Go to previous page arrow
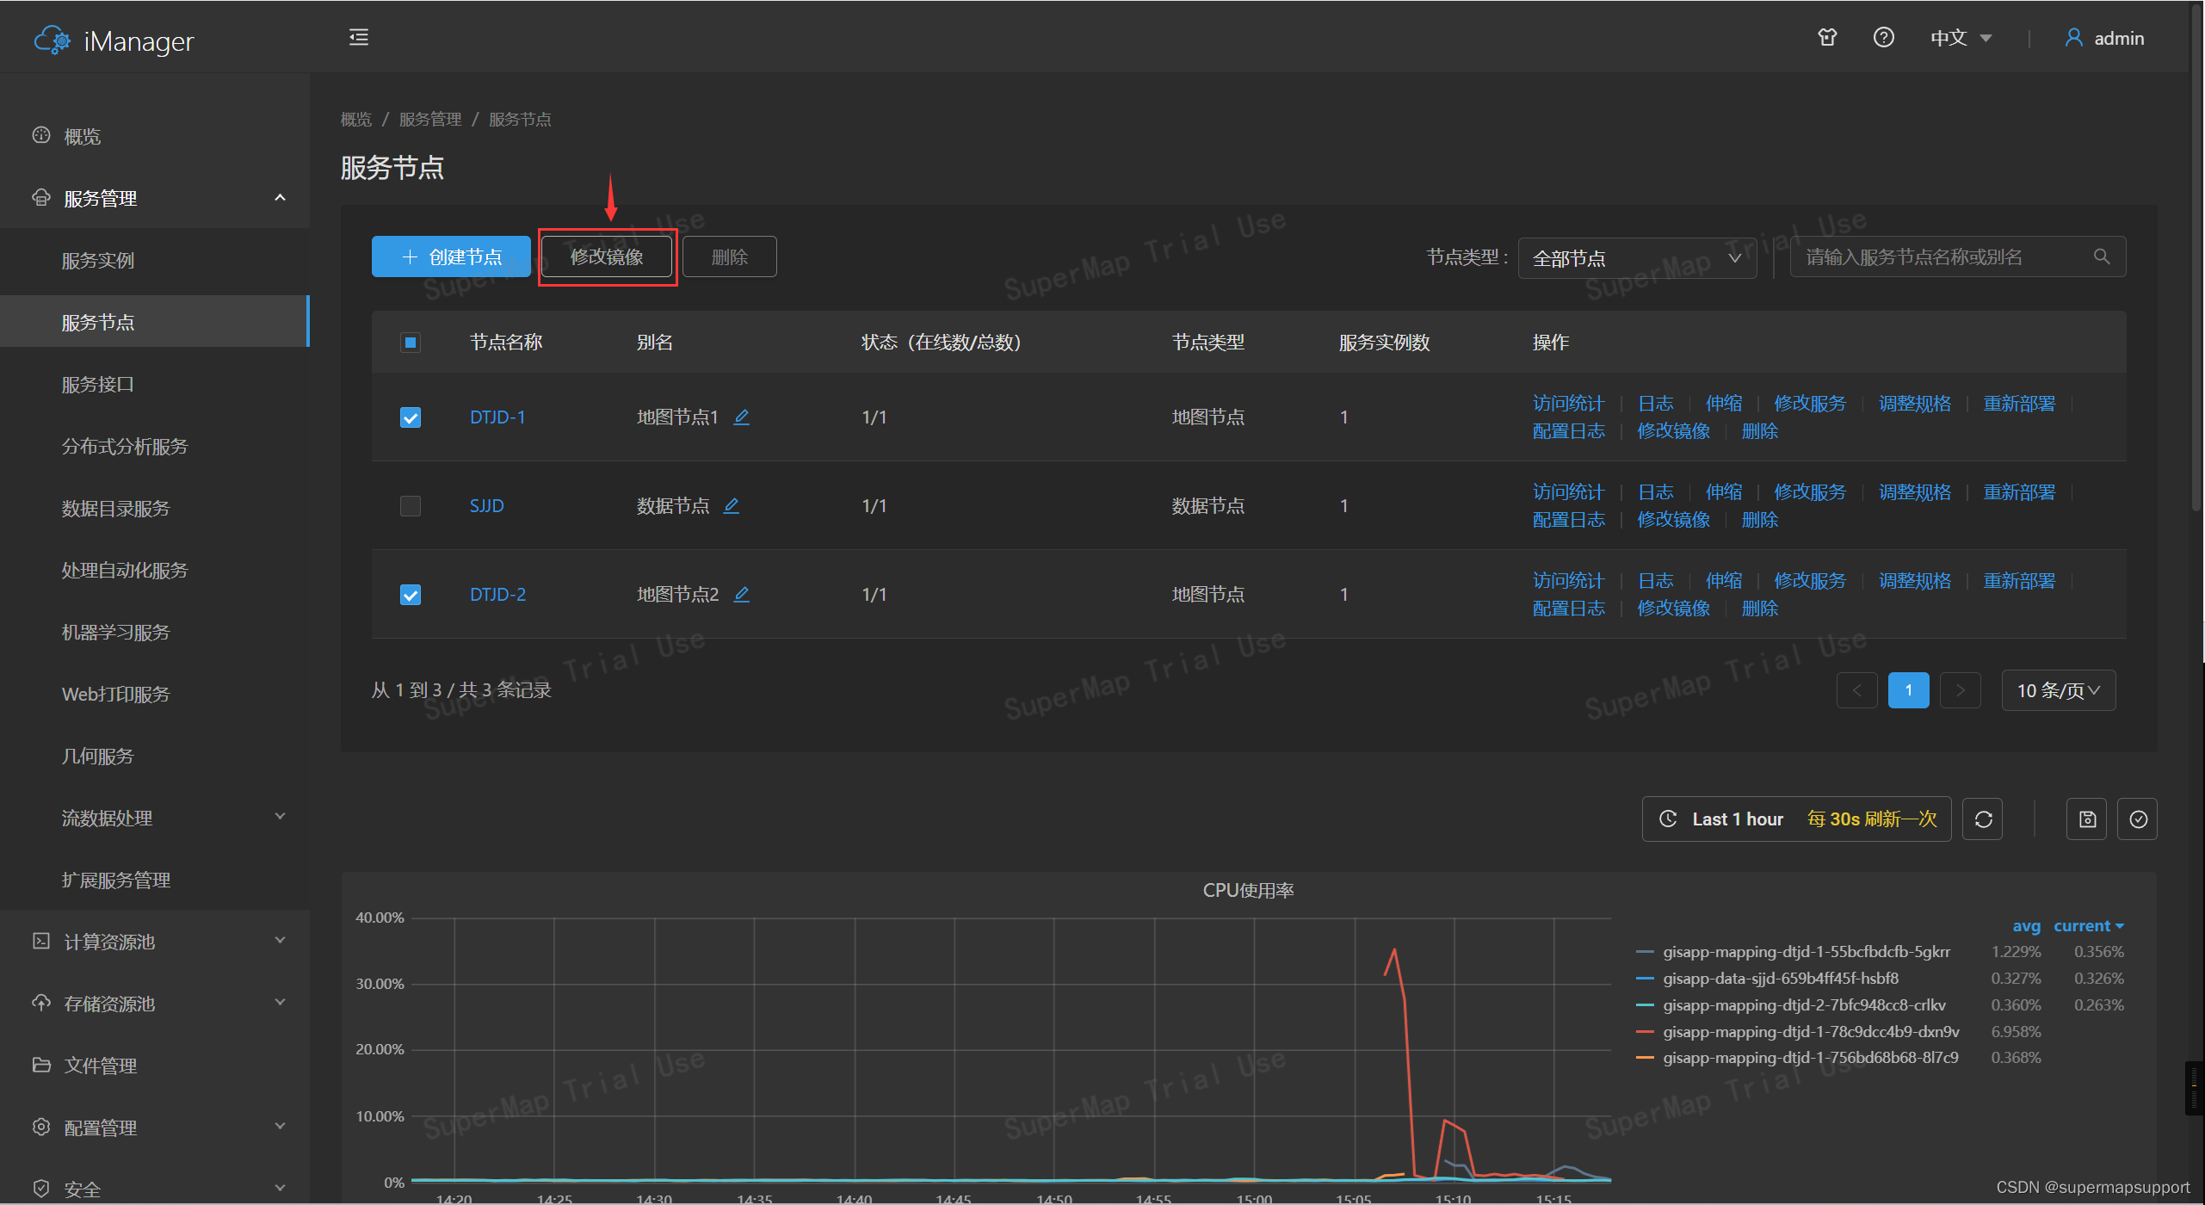The width and height of the screenshot is (2205, 1205). (1857, 690)
